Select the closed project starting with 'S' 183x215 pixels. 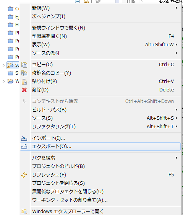tap(13, 73)
